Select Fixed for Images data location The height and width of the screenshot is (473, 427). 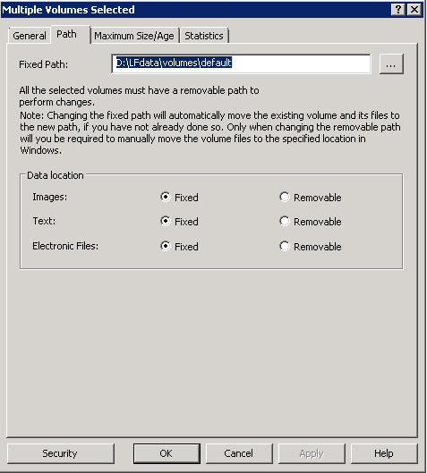click(x=179, y=198)
